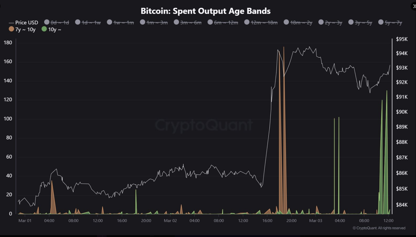Click the green 10y ~ legend swatch

click(x=44, y=29)
